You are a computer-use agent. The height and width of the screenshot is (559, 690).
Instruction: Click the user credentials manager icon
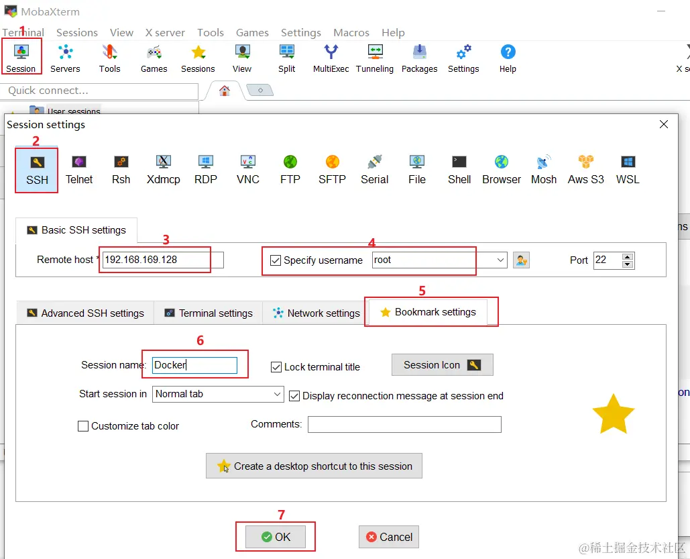coord(522,260)
